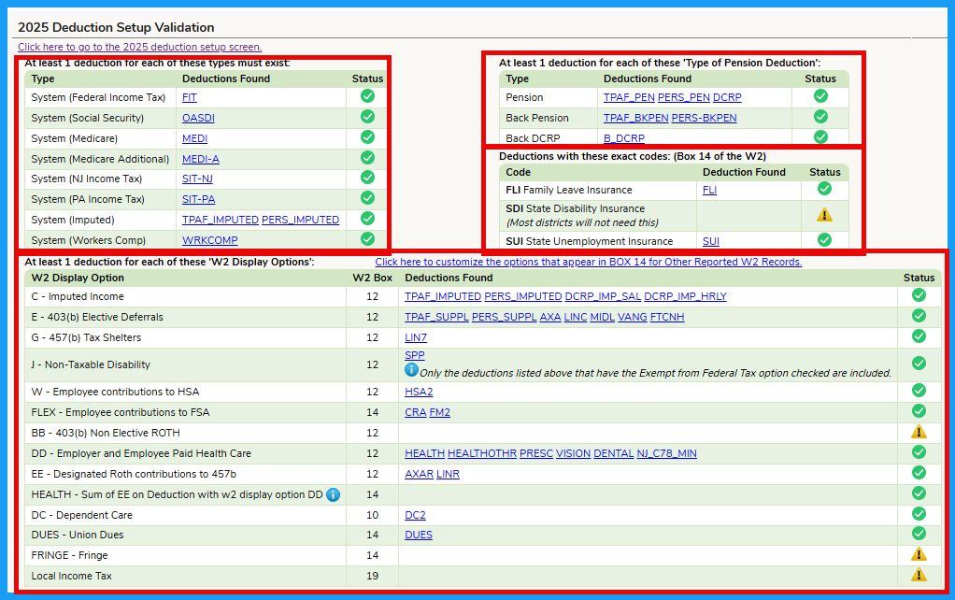Open the DCRP_IMP_SAL deduction link

tap(603, 296)
